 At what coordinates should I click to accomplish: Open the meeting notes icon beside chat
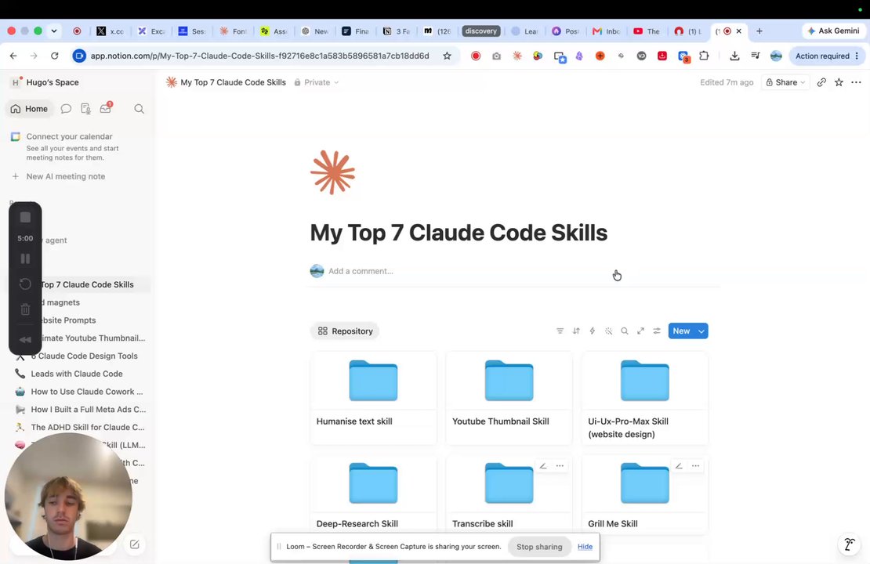pyautogui.click(x=85, y=109)
